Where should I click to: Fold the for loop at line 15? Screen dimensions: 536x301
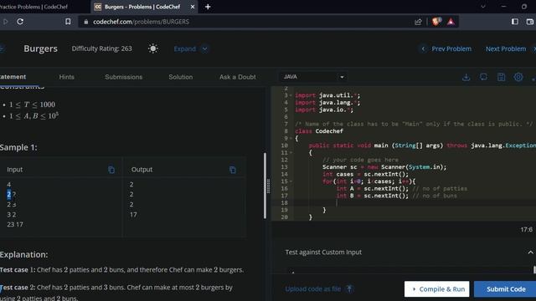tap(291, 181)
